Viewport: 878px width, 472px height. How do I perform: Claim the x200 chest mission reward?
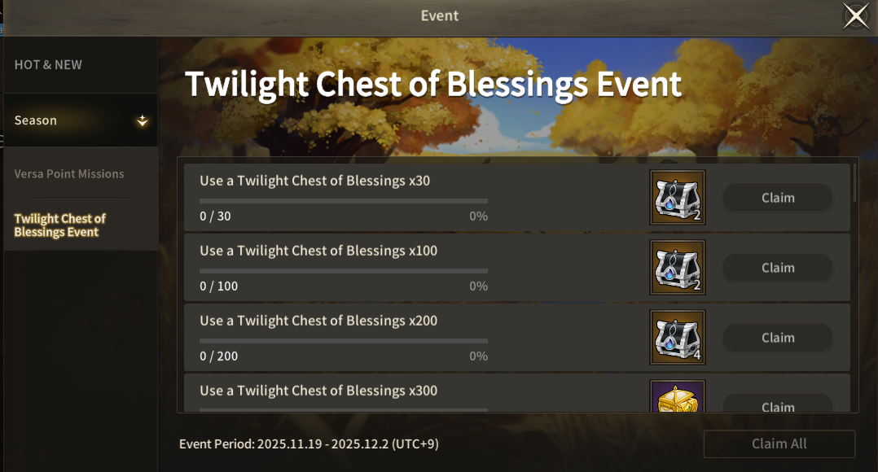click(x=778, y=338)
